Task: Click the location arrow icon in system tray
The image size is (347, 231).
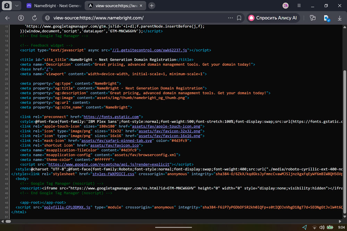Action: pyautogui.click(x=305, y=227)
